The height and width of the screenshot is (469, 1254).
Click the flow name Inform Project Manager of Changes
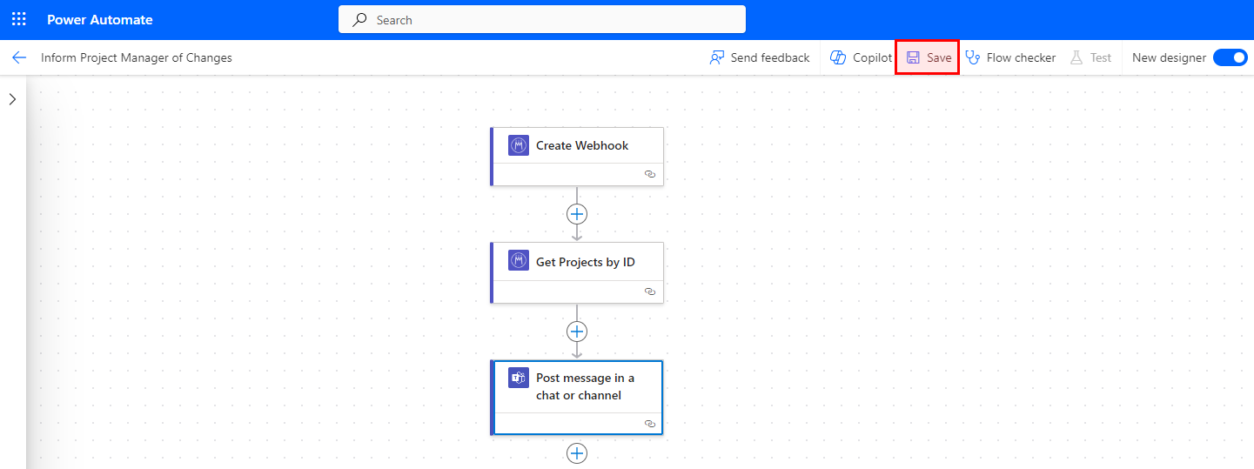137,57
